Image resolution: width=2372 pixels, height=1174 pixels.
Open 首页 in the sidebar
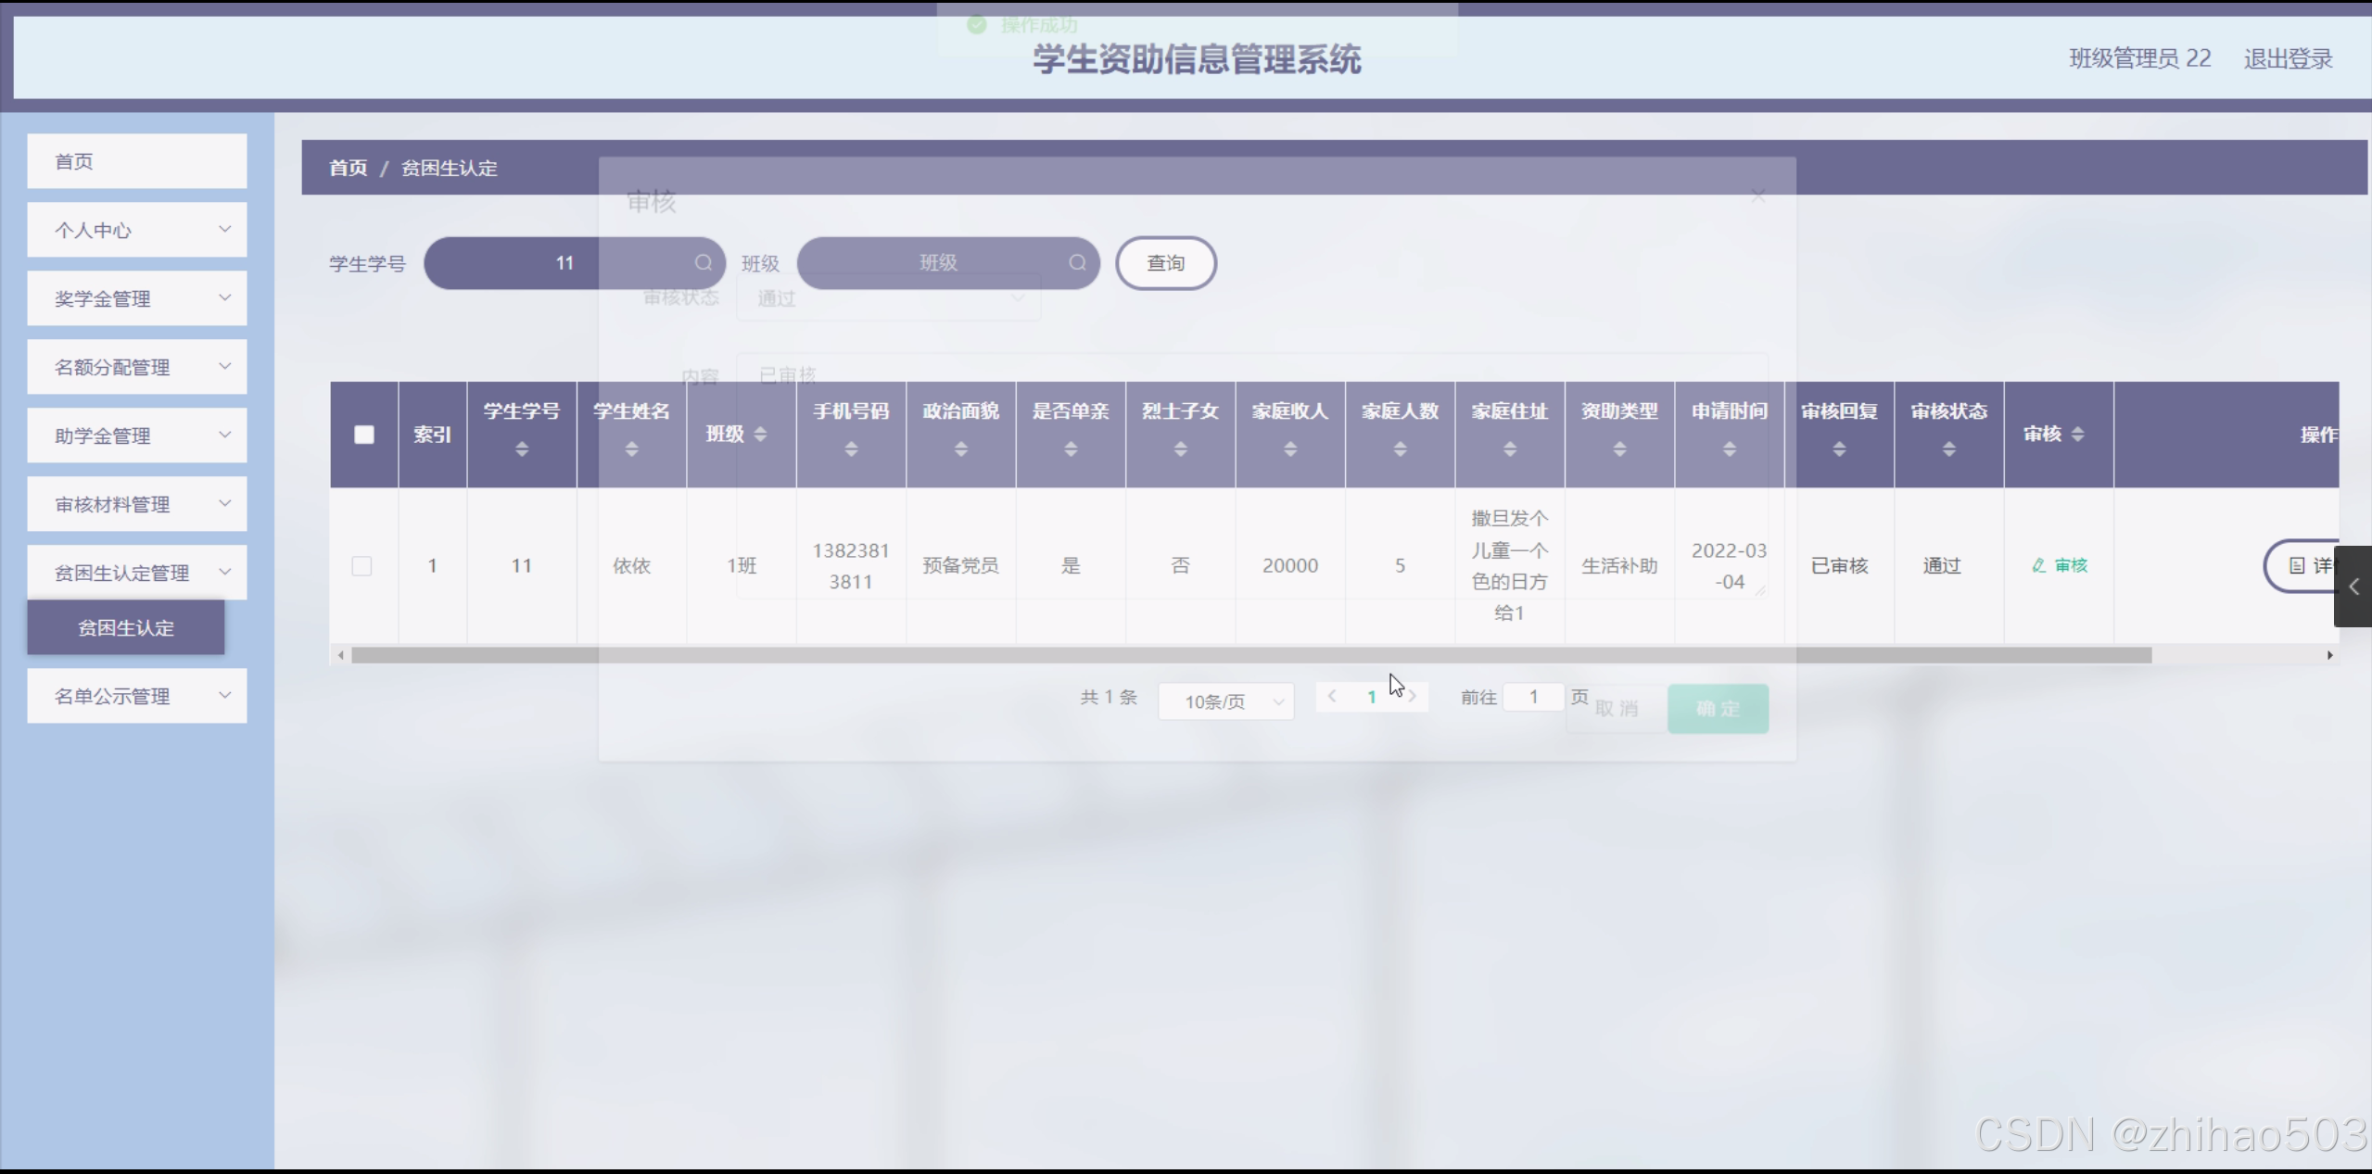pyautogui.click(x=137, y=161)
